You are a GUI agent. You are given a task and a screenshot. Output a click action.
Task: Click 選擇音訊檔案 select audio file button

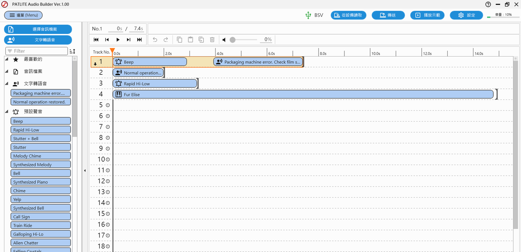38,29
